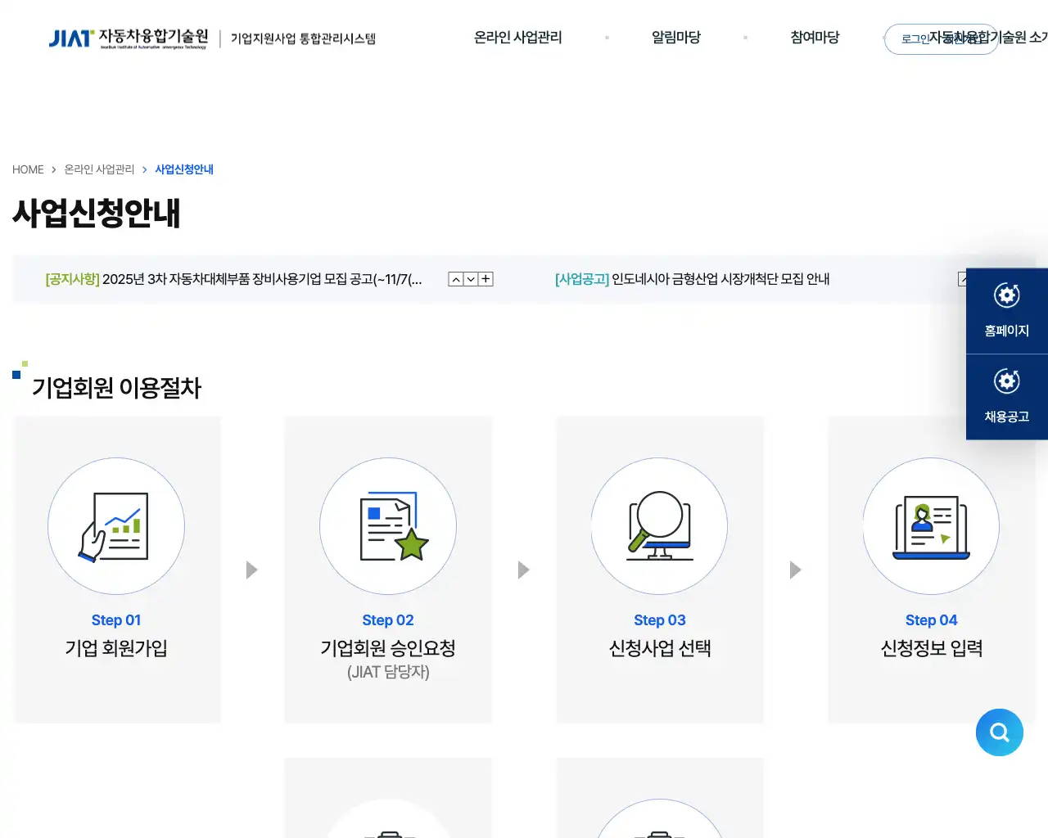Click the floating search magnifier button

(1000, 732)
